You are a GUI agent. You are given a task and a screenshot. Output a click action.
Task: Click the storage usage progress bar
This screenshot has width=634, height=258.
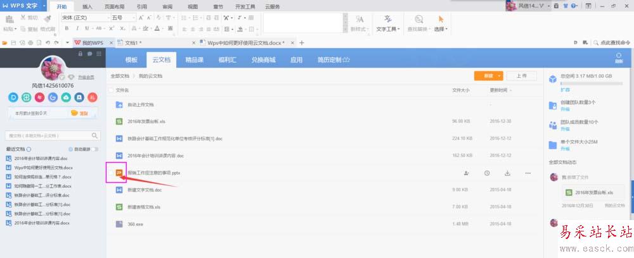(x=592, y=83)
